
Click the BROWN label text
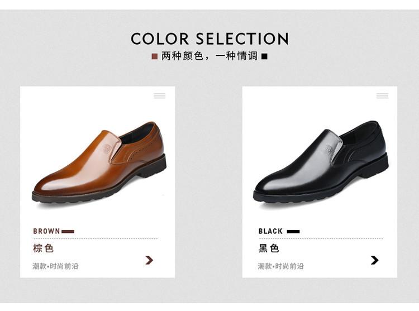[46, 231]
